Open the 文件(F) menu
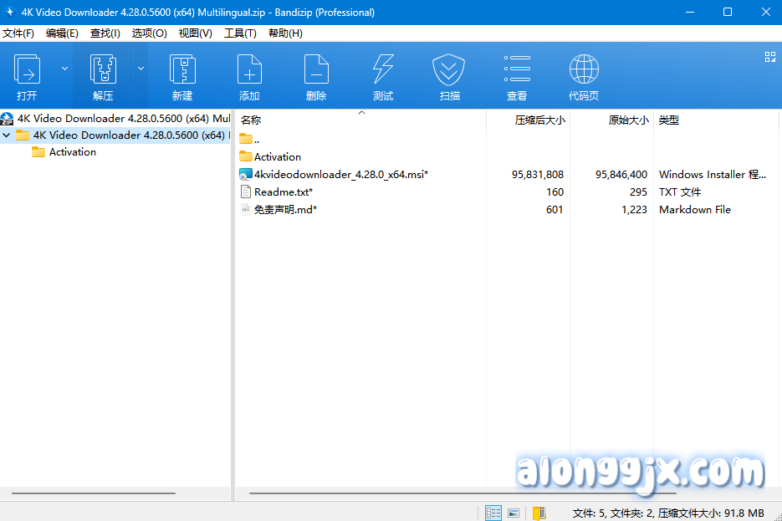 coord(18,33)
